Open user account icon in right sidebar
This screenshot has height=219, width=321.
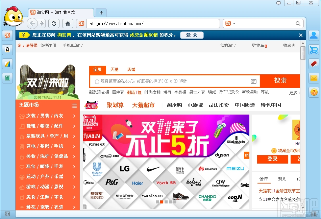[314, 35]
